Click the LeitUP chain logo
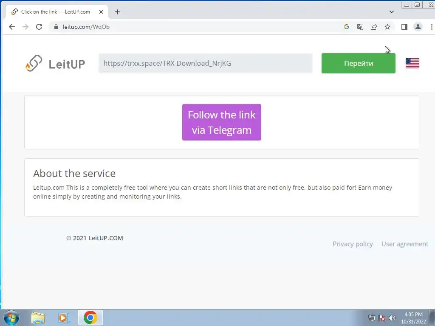Image resolution: width=435 pixels, height=326 pixels. 34,63
